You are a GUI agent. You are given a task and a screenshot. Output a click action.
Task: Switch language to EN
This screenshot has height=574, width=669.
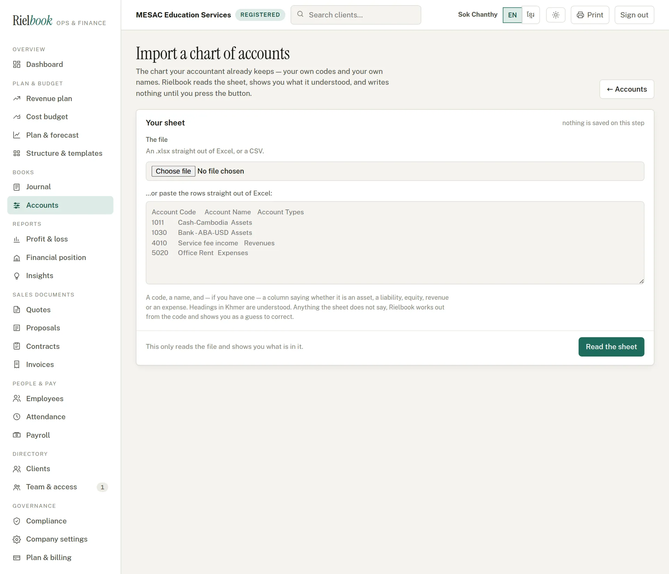coord(512,15)
